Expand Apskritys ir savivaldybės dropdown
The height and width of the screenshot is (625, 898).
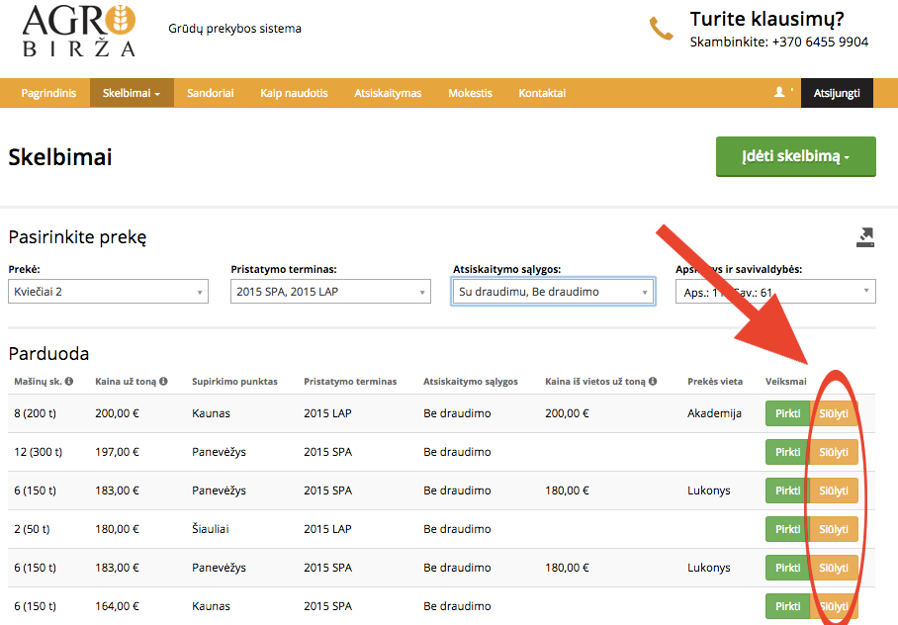(775, 292)
